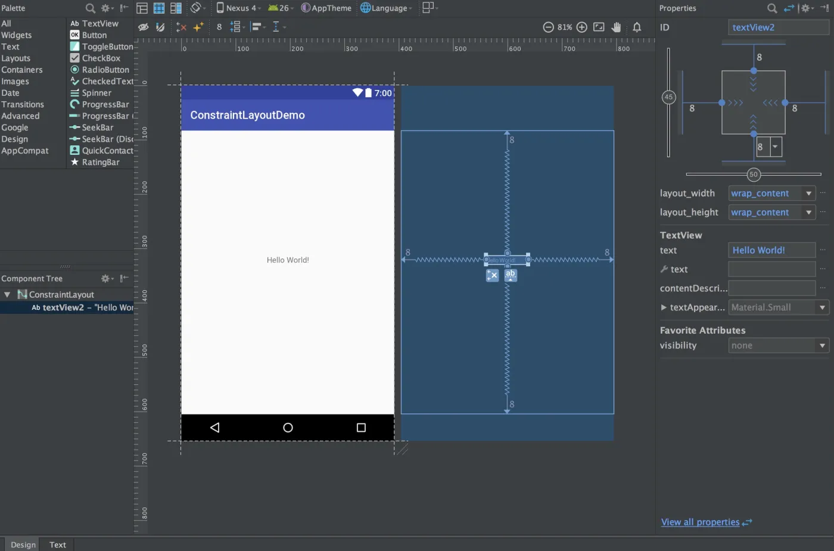Toggle the Autoconnect magnet icon
This screenshot has height=551, width=834.
(x=160, y=27)
